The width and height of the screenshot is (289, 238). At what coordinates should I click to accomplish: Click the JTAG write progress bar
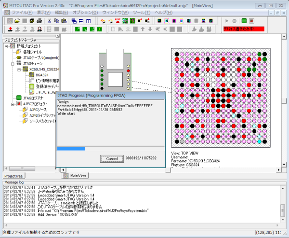(111, 149)
